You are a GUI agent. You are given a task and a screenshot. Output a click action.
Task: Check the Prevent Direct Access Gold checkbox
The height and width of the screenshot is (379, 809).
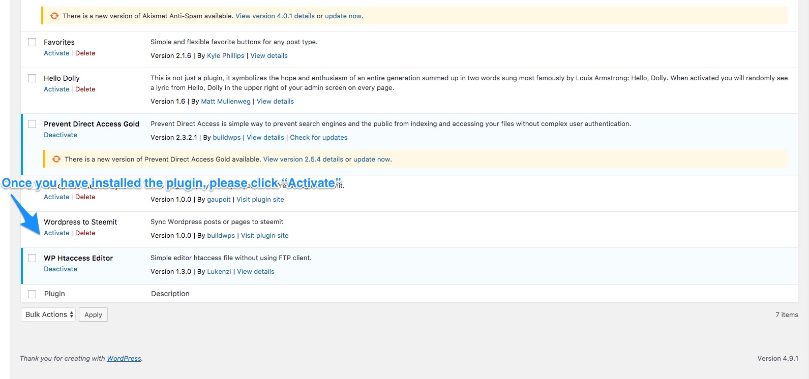click(32, 124)
